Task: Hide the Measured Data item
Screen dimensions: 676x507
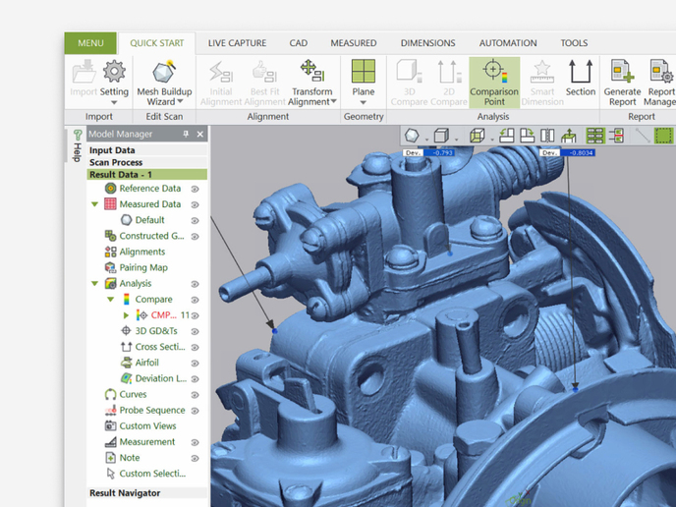Action: (195, 204)
